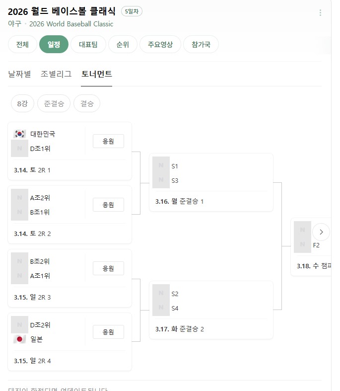Viewport: 340px width, 391px height.
Task: Click the A조2위 team placeholder logo
Action: [20, 198]
